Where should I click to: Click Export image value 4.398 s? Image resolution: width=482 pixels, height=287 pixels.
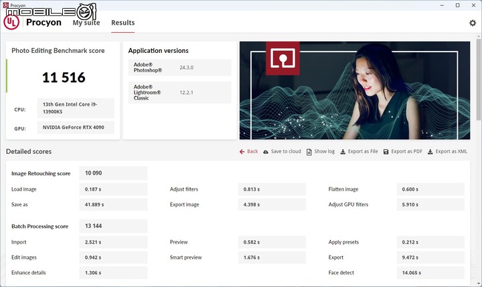272,205
